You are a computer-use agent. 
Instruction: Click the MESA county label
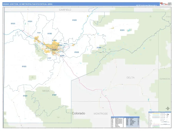[x=46, y=91]
